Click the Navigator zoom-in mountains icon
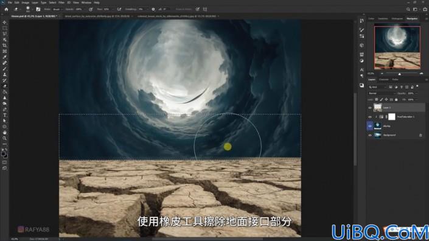This screenshot has width=429, height=241. coord(421,74)
